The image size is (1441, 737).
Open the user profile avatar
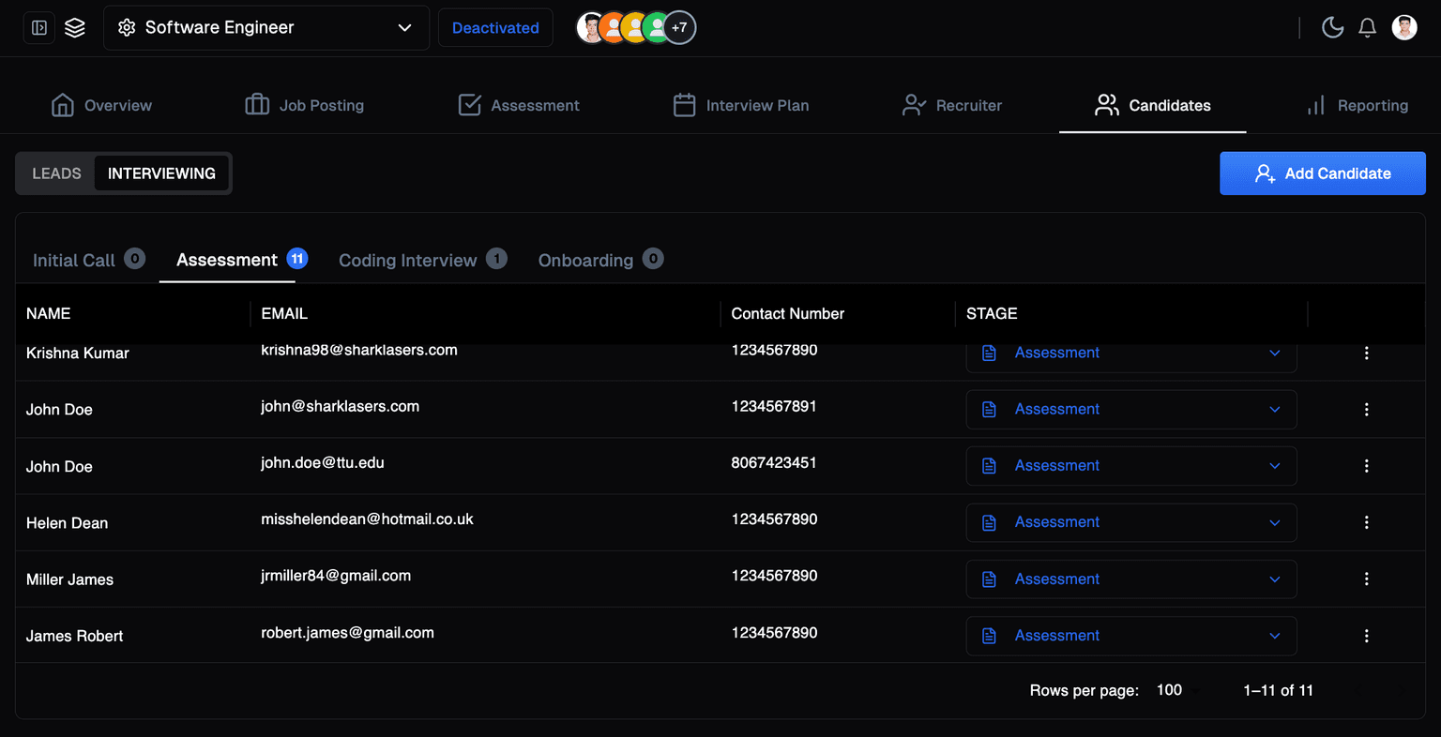pos(1404,28)
